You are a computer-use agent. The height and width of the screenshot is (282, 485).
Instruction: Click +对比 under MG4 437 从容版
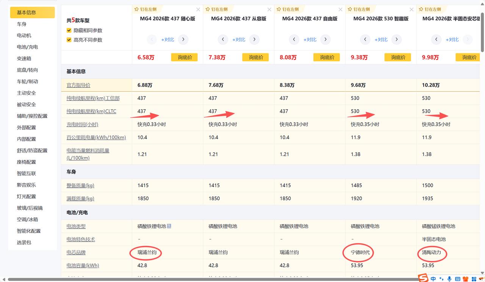coord(239,39)
